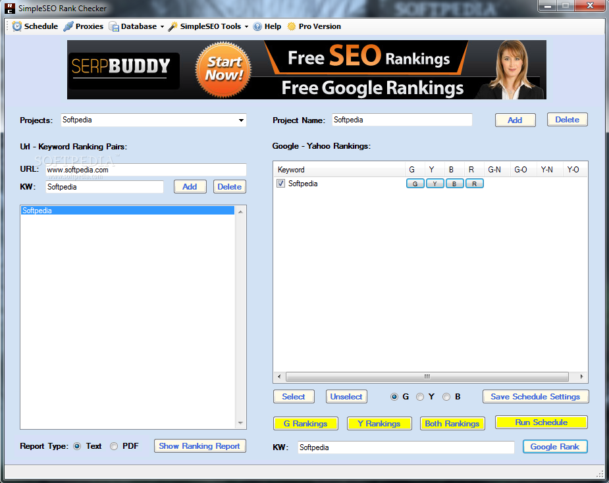
Task: Click Add next to KW field
Action: point(190,187)
